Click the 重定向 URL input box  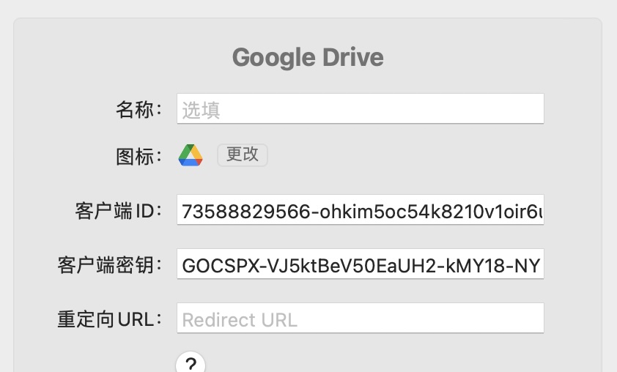[x=360, y=319]
